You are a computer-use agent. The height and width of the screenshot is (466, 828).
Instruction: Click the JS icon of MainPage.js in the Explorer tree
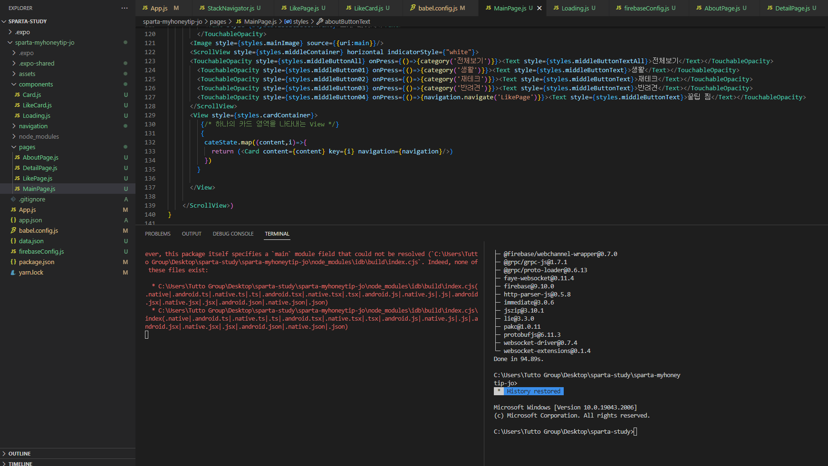pyautogui.click(x=17, y=189)
